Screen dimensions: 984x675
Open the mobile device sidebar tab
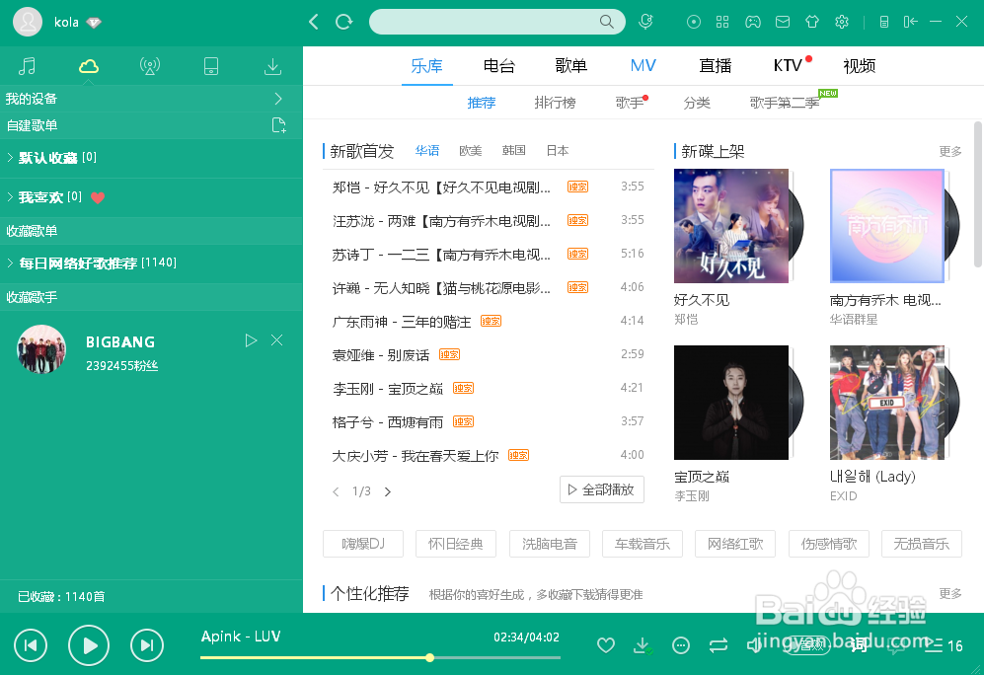click(x=211, y=66)
